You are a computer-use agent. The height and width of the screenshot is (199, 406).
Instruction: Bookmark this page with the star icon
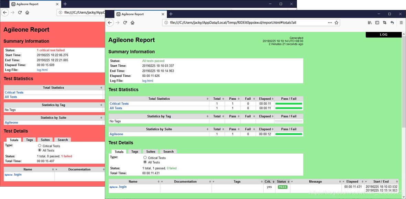(336, 23)
